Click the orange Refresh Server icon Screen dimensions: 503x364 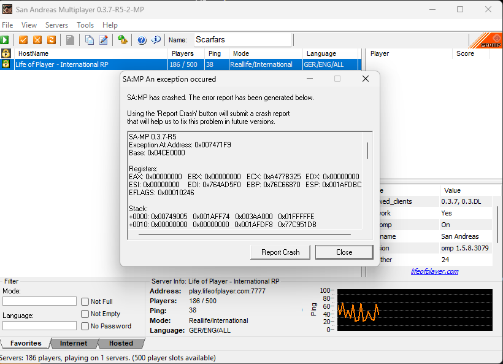coord(52,40)
